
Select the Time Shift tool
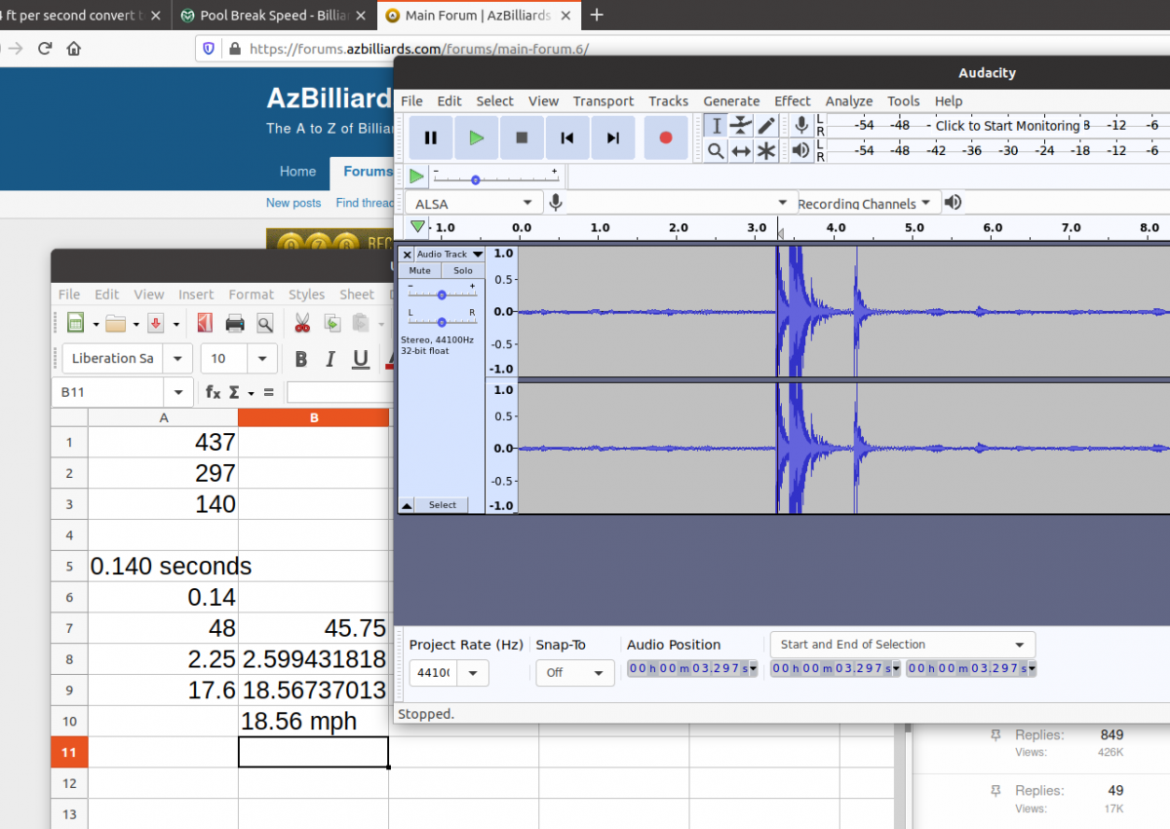[741, 150]
